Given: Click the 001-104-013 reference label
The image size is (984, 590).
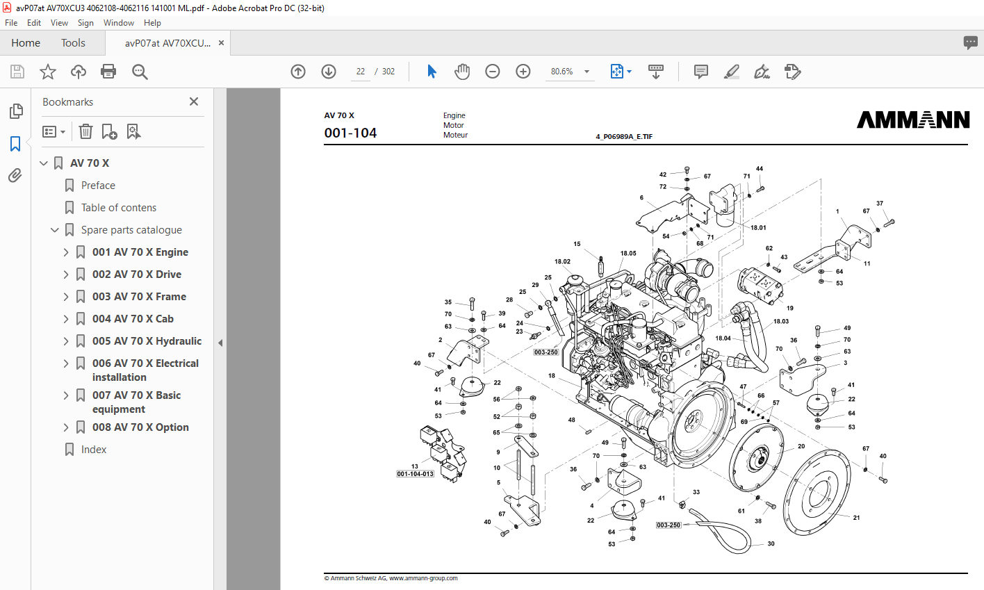Looking at the screenshot, I should pyautogui.click(x=415, y=474).
